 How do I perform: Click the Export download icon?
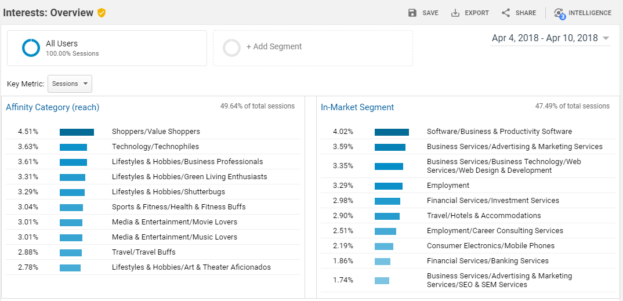pyautogui.click(x=455, y=13)
